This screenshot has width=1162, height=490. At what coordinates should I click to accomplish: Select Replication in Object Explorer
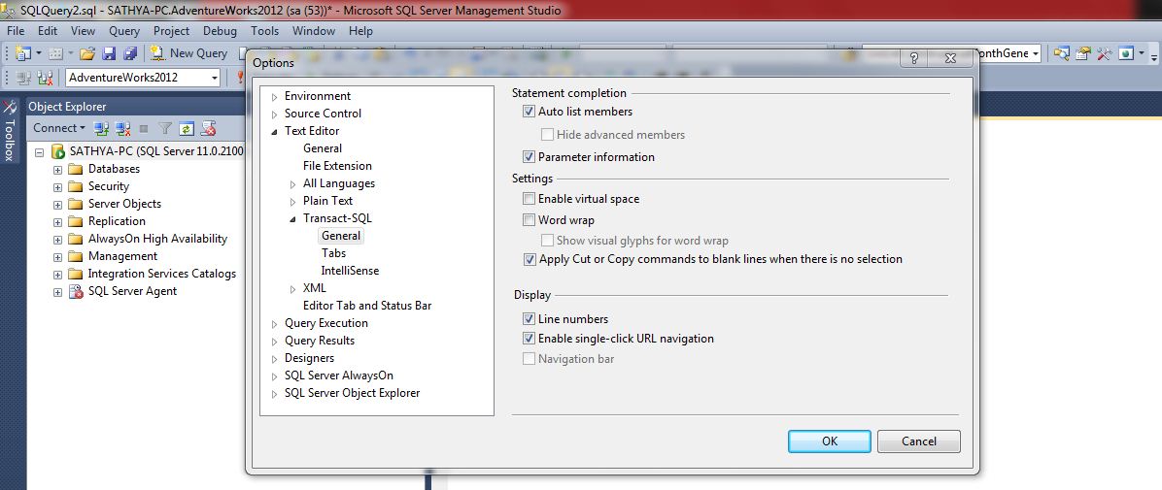tap(117, 221)
